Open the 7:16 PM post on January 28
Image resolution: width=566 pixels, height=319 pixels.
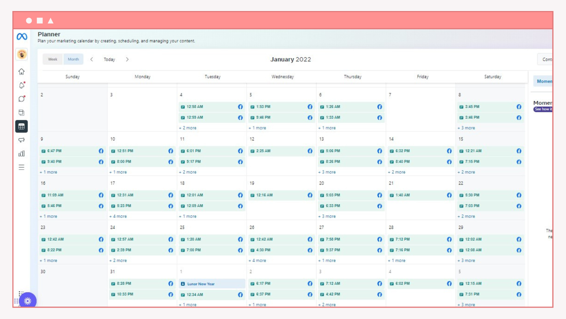coord(421,250)
